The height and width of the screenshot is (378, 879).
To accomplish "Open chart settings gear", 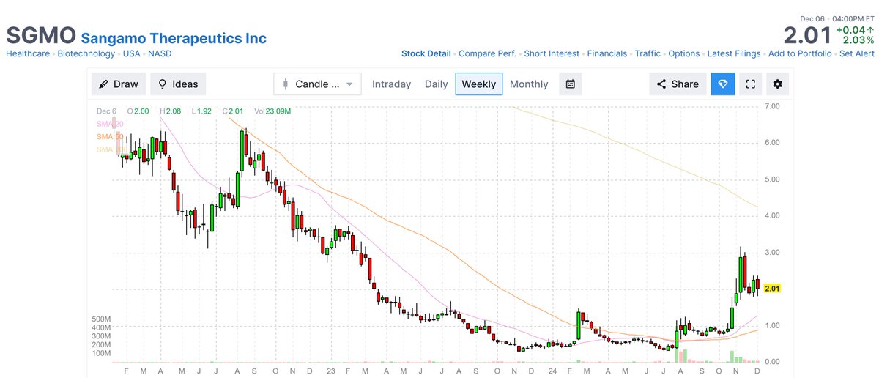I will click(777, 84).
